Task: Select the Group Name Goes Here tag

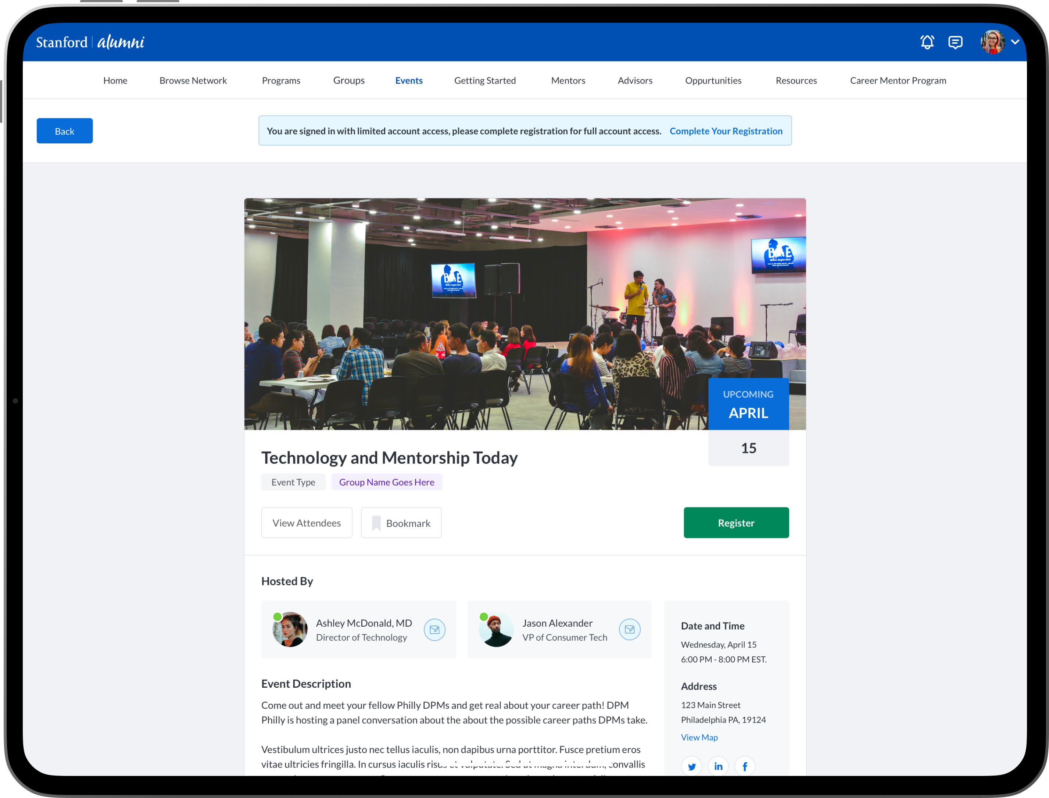Action: (386, 482)
